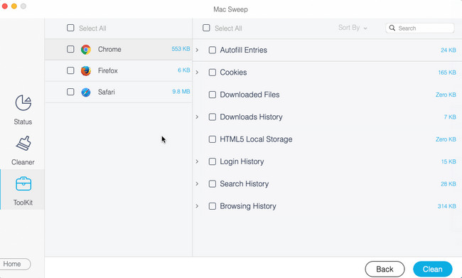Click the Login History label
This screenshot has height=278, width=462.
click(242, 161)
